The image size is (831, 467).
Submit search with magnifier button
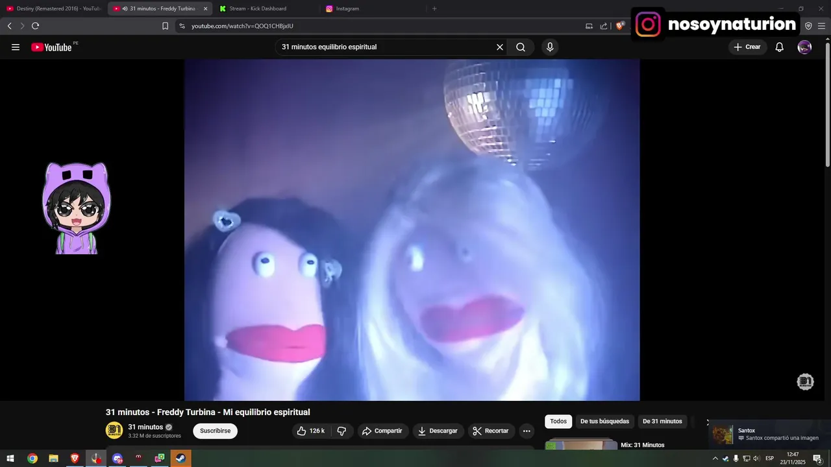click(521, 47)
